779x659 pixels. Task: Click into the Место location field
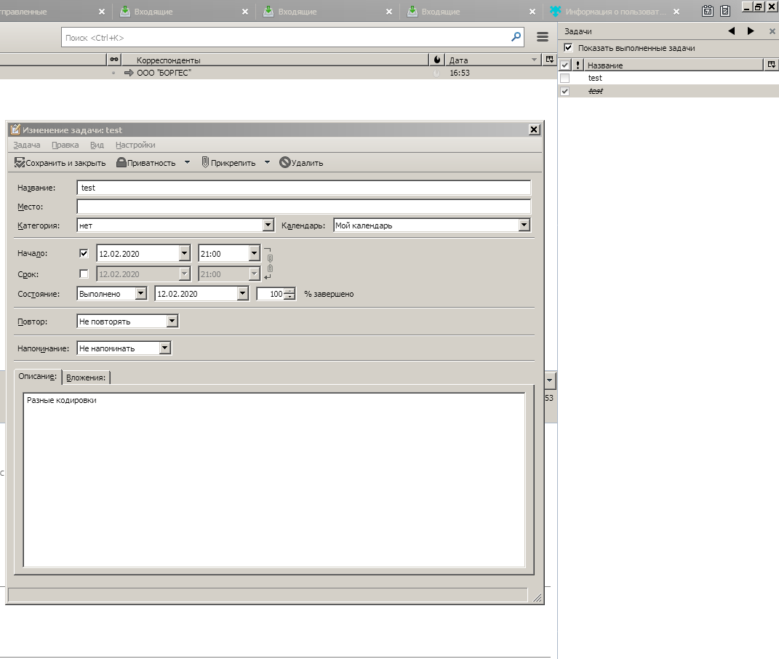[x=303, y=207]
